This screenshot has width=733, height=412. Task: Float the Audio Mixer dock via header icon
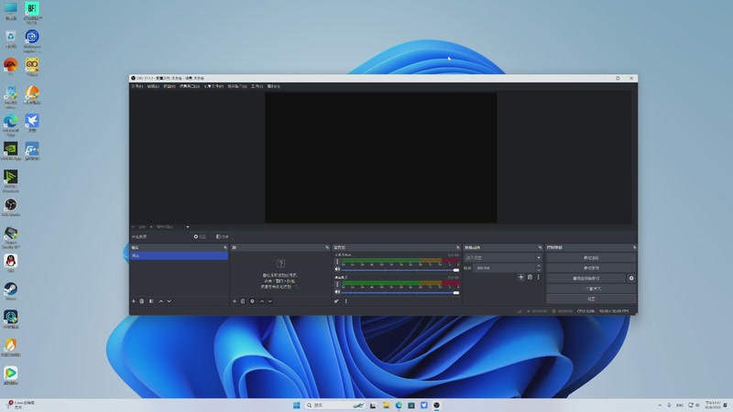click(458, 247)
